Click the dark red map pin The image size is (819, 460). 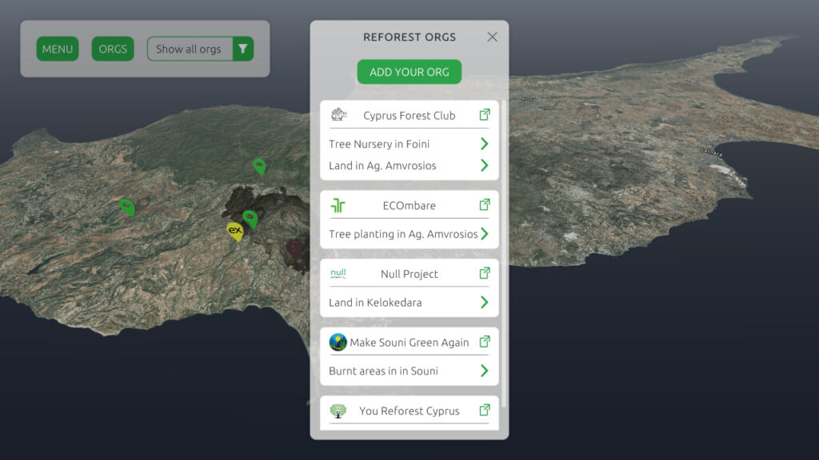(x=294, y=248)
